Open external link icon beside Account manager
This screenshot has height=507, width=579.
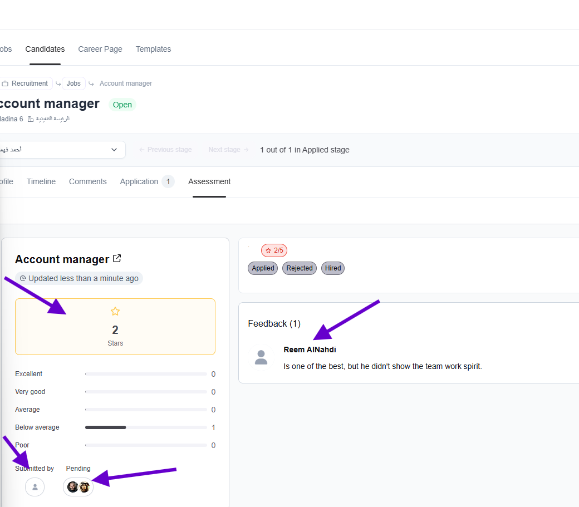[x=117, y=259]
